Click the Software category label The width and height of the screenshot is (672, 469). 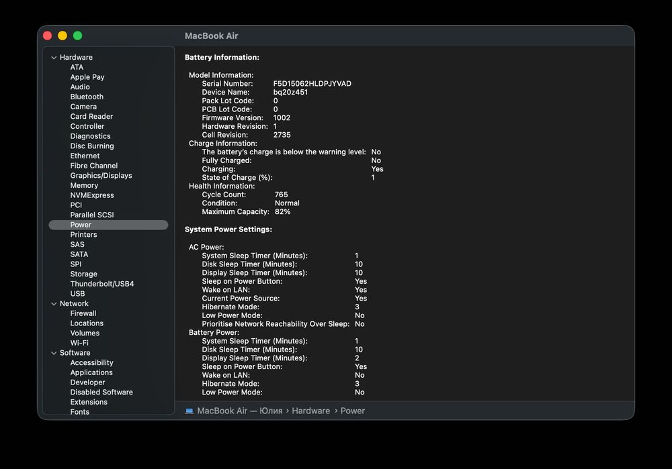click(75, 353)
